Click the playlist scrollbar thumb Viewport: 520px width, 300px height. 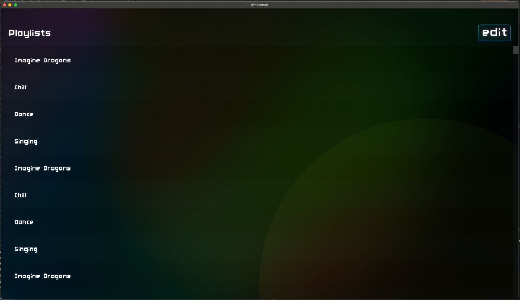click(x=515, y=50)
